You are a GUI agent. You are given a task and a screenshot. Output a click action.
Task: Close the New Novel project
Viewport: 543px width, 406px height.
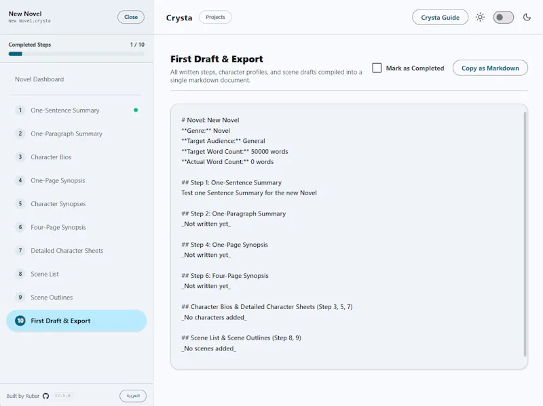[131, 17]
